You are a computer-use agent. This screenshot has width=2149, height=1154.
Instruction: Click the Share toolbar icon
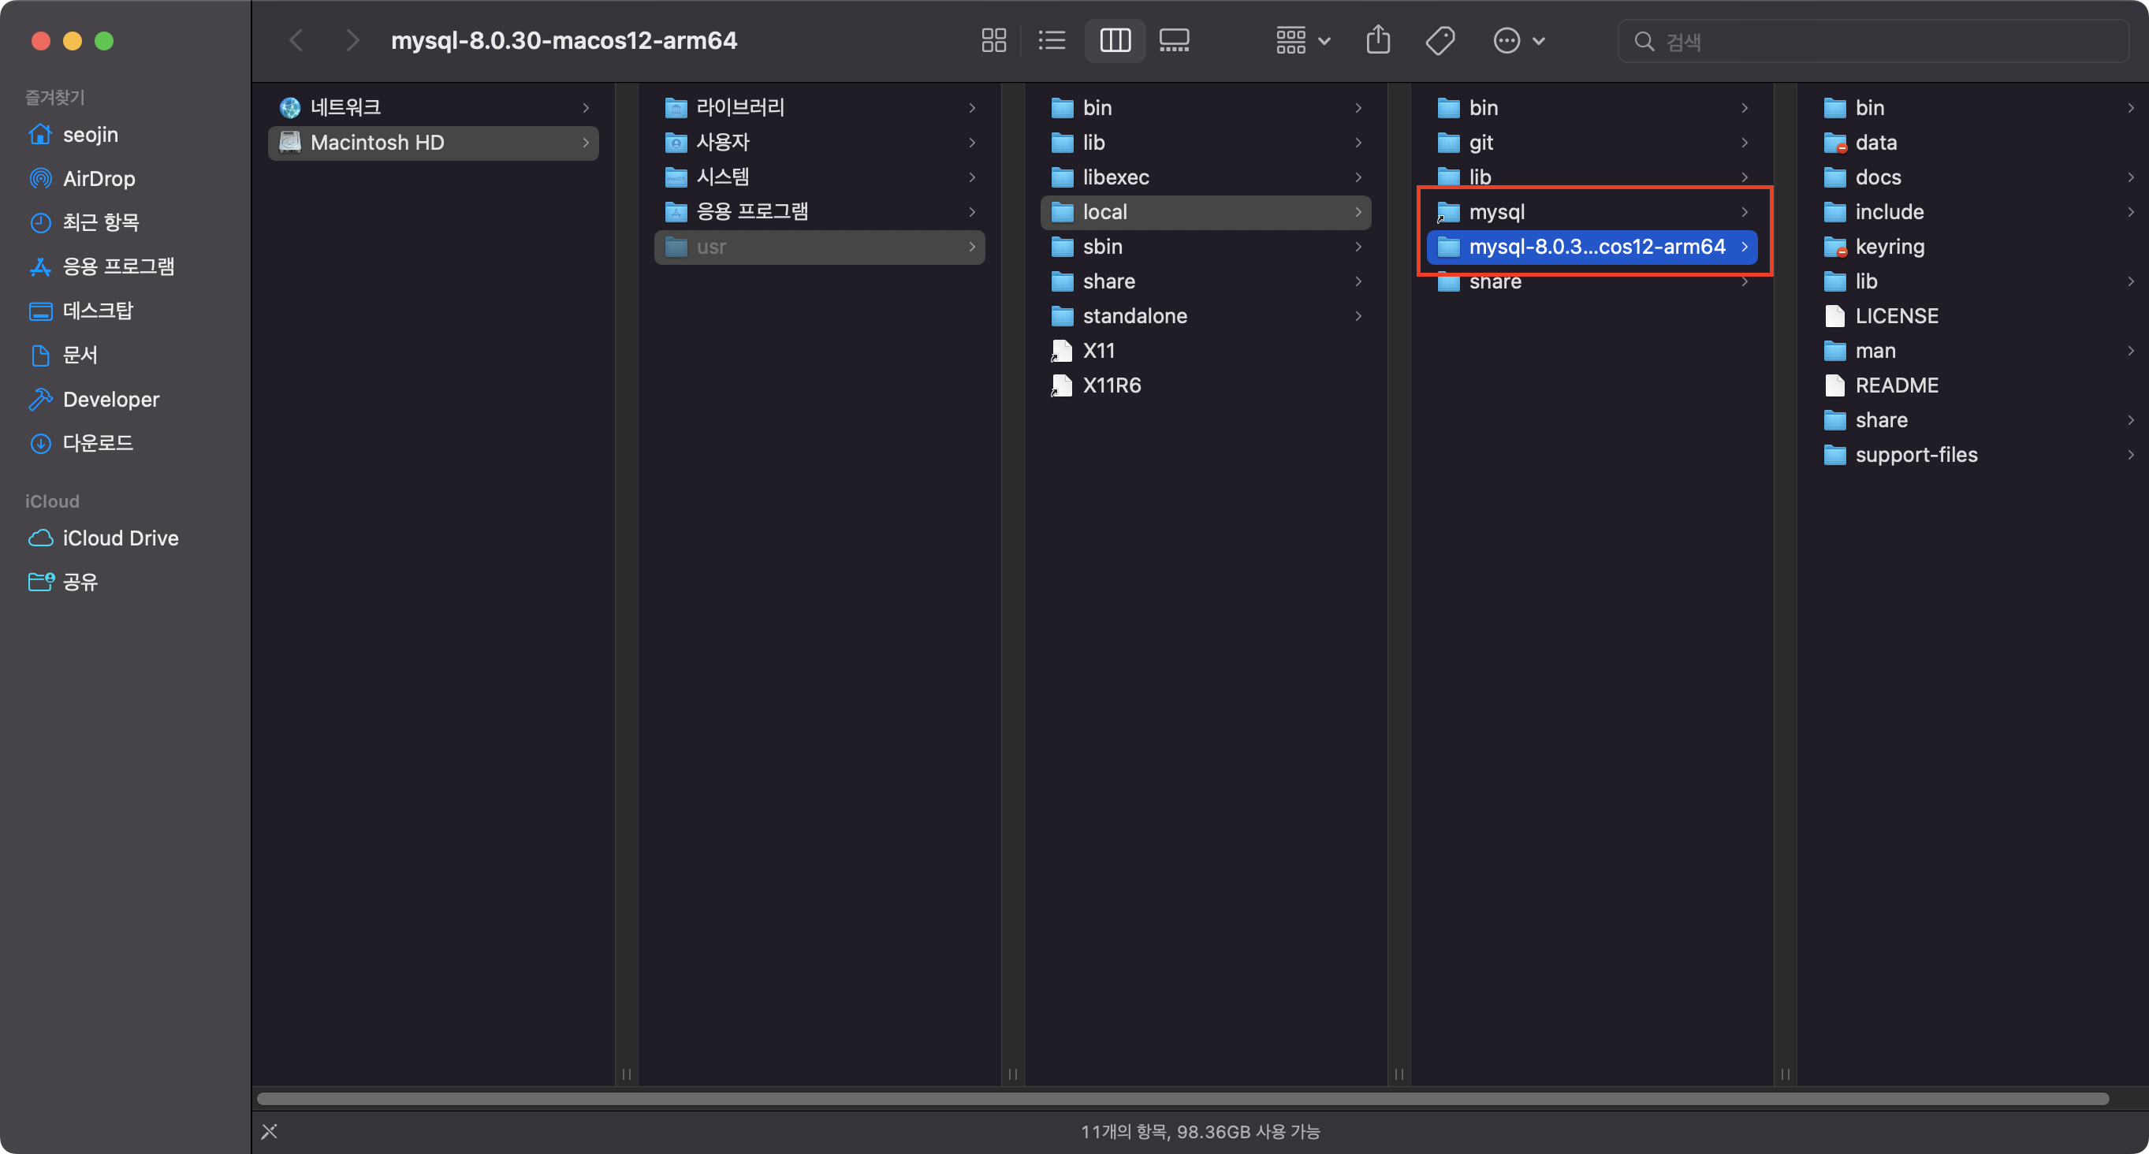coord(1378,40)
